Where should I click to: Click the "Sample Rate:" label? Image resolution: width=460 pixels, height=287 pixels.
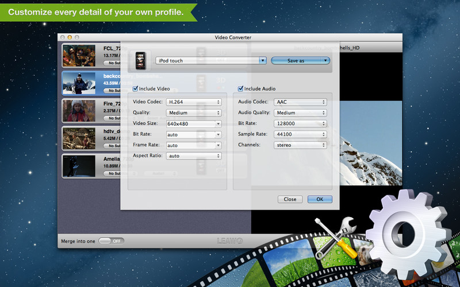[x=252, y=134]
